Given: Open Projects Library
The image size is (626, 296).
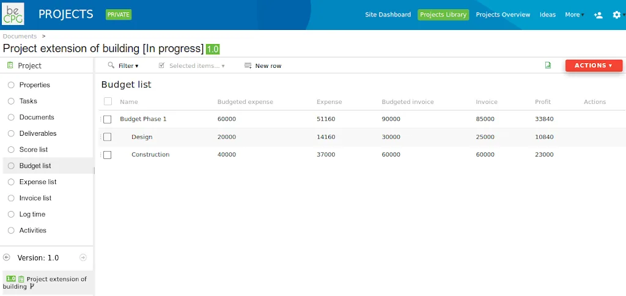Looking at the screenshot, I should (x=443, y=15).
